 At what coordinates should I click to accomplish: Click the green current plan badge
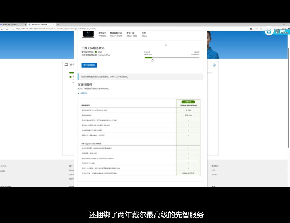[188, 102]
